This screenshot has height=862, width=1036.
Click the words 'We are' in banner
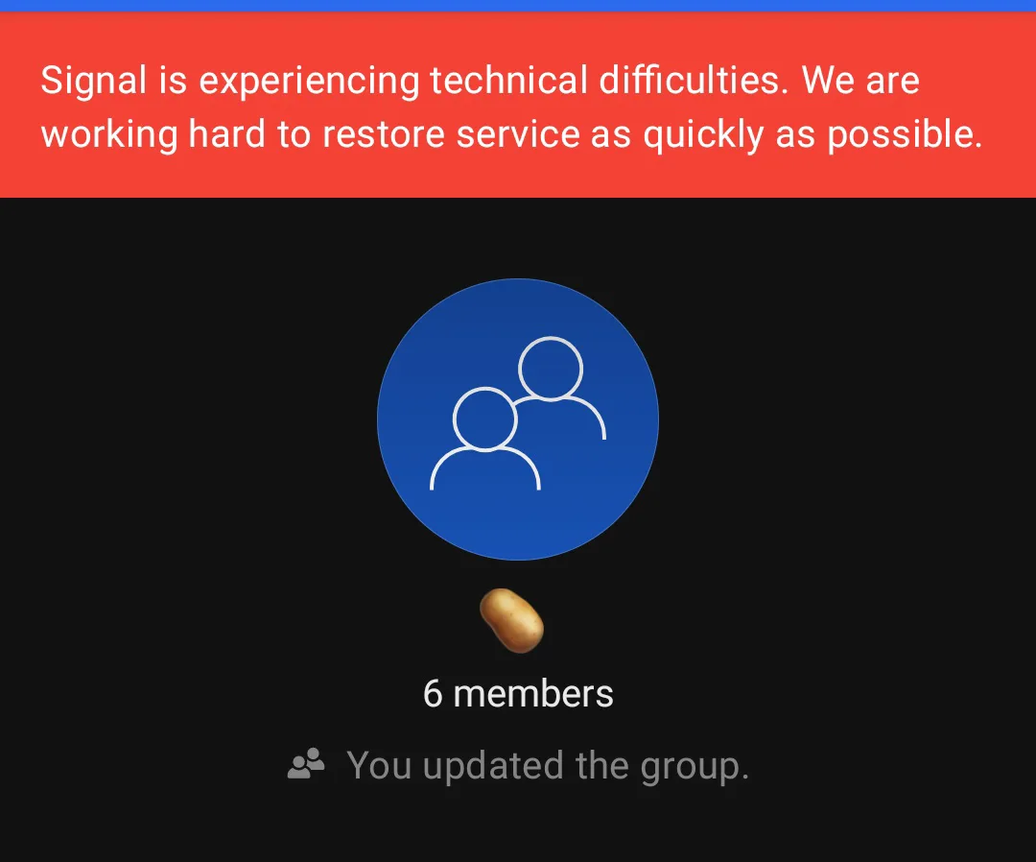[x=860, y=81]
